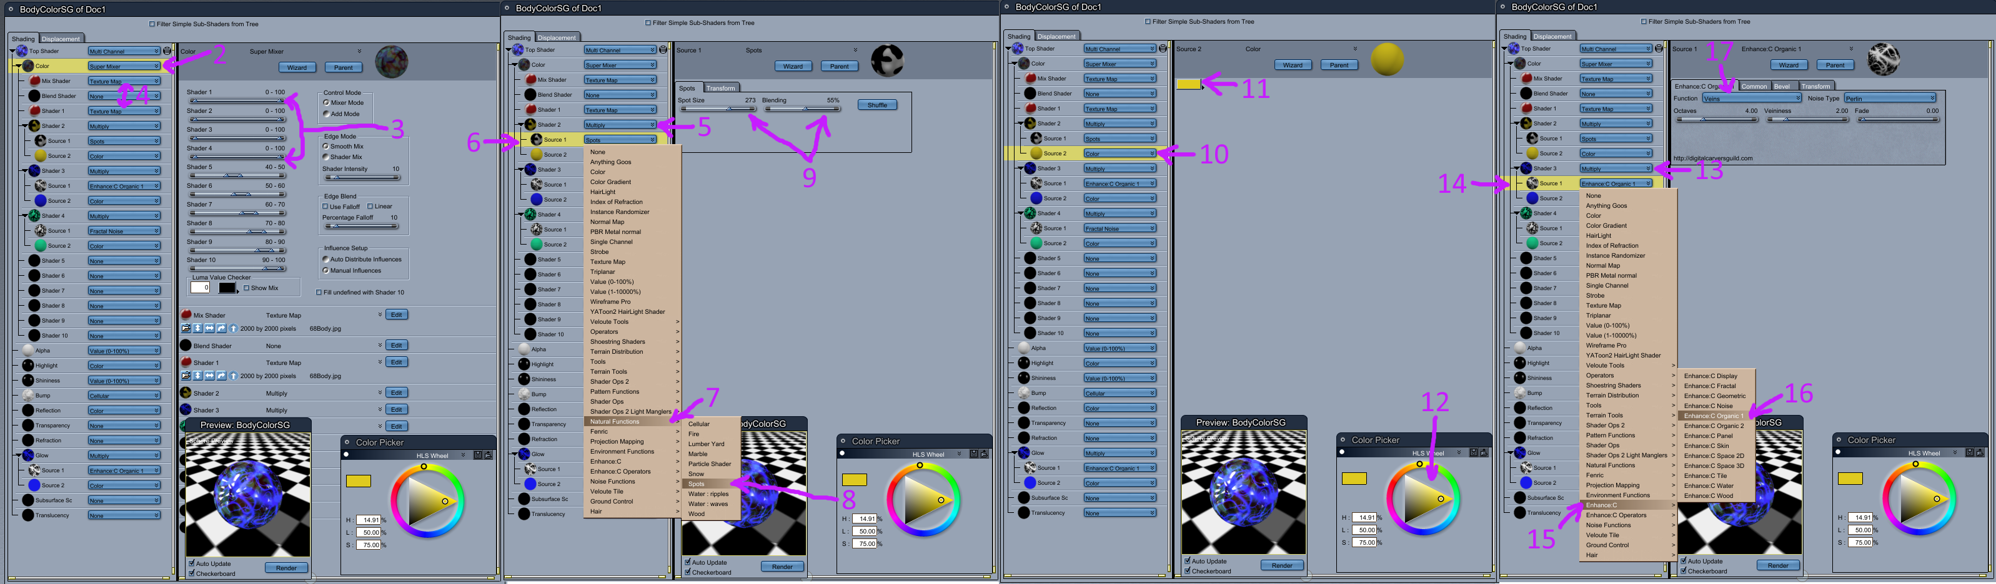Image resolution: width=1996 pixels, height=584 pixels.
Task: Click Parent button in the second window
Action: (839, 67)
